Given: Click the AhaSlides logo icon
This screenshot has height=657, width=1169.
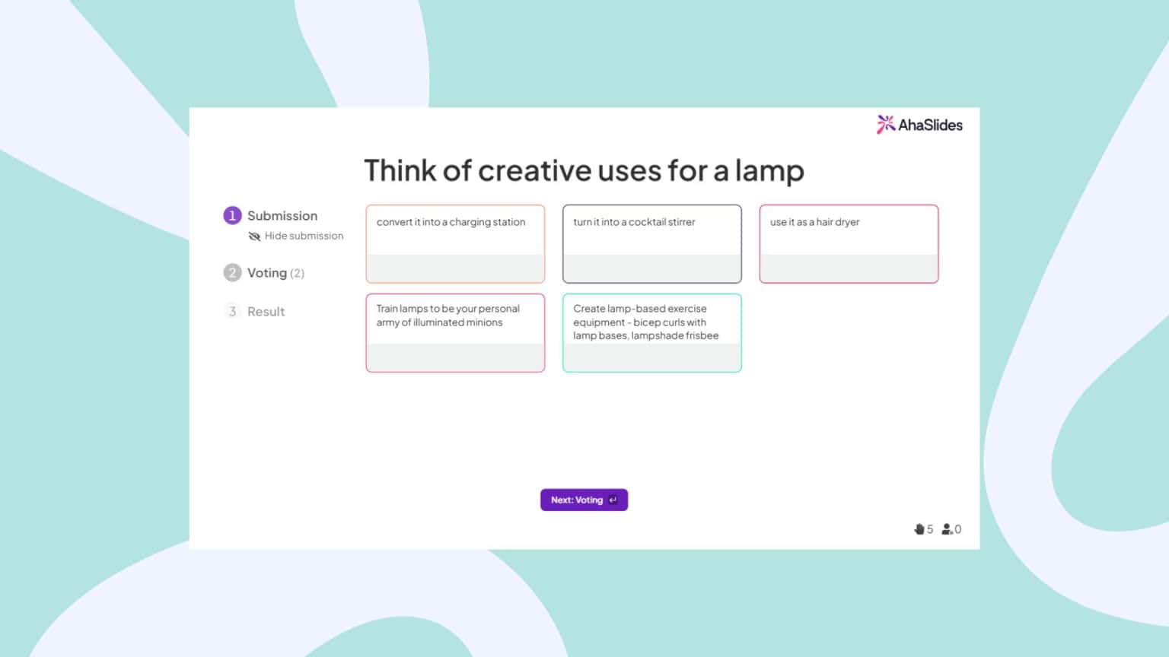Looking at the screenshot, I should 885,124.
